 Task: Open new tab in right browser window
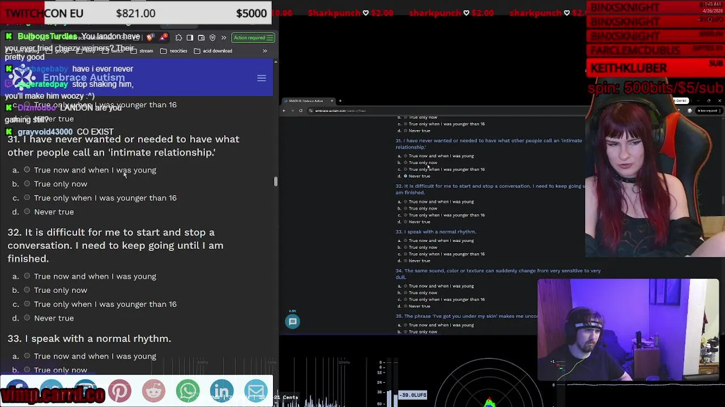pyautogui.click(x=340, y=101)
